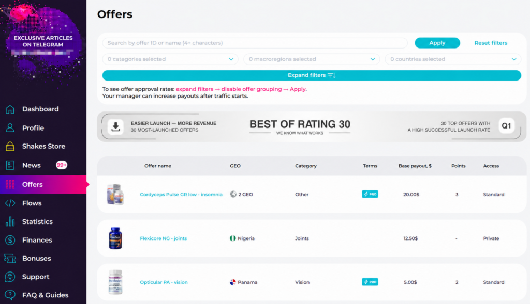Image resolution: width=530 pixels, height=304 pixels.
Task: Open the Support 24 chat icon
Action: tap(10, 277)
